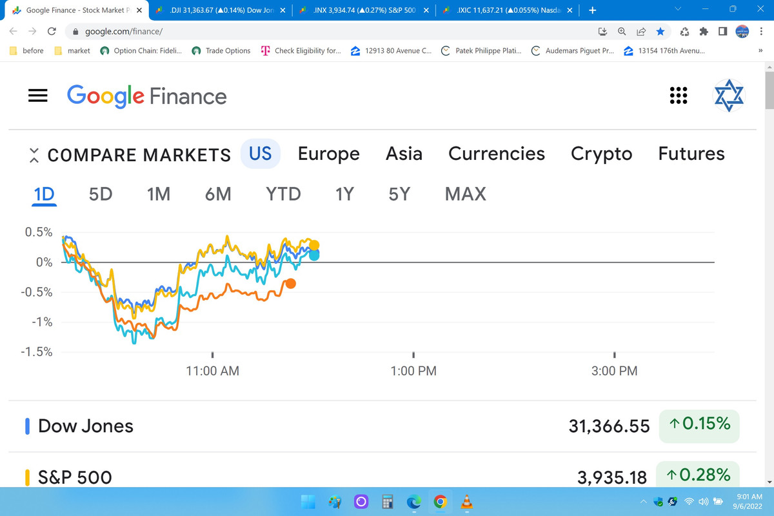This screenshot has height=516, width=774.
Task: Click the share page icon
Action: coord(641,32)
